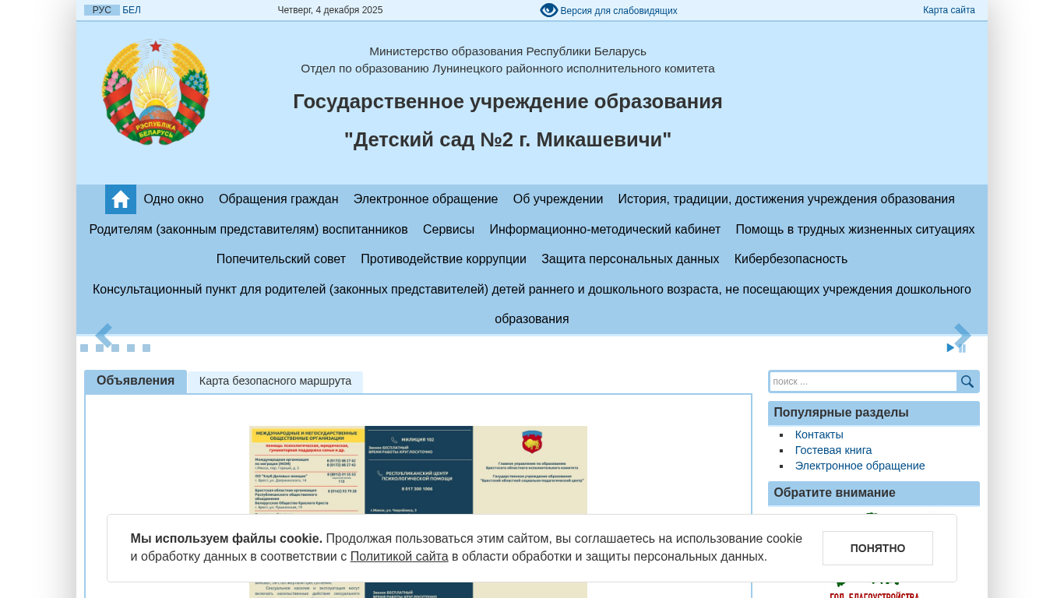The height and width of the screenshot is (598, 1064).
Task: Open Карта сайта link
Action: point(949,10)
